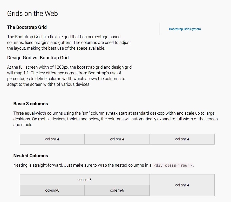Click the "Basic 3 columns" heading
Image resolution: width=231 pixels, height=202 pixels.
coord(31,104)
